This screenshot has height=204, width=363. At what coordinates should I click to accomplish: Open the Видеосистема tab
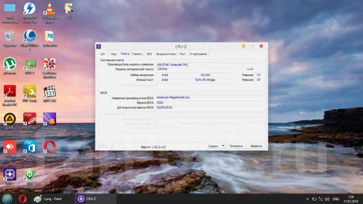coord(166,54)
